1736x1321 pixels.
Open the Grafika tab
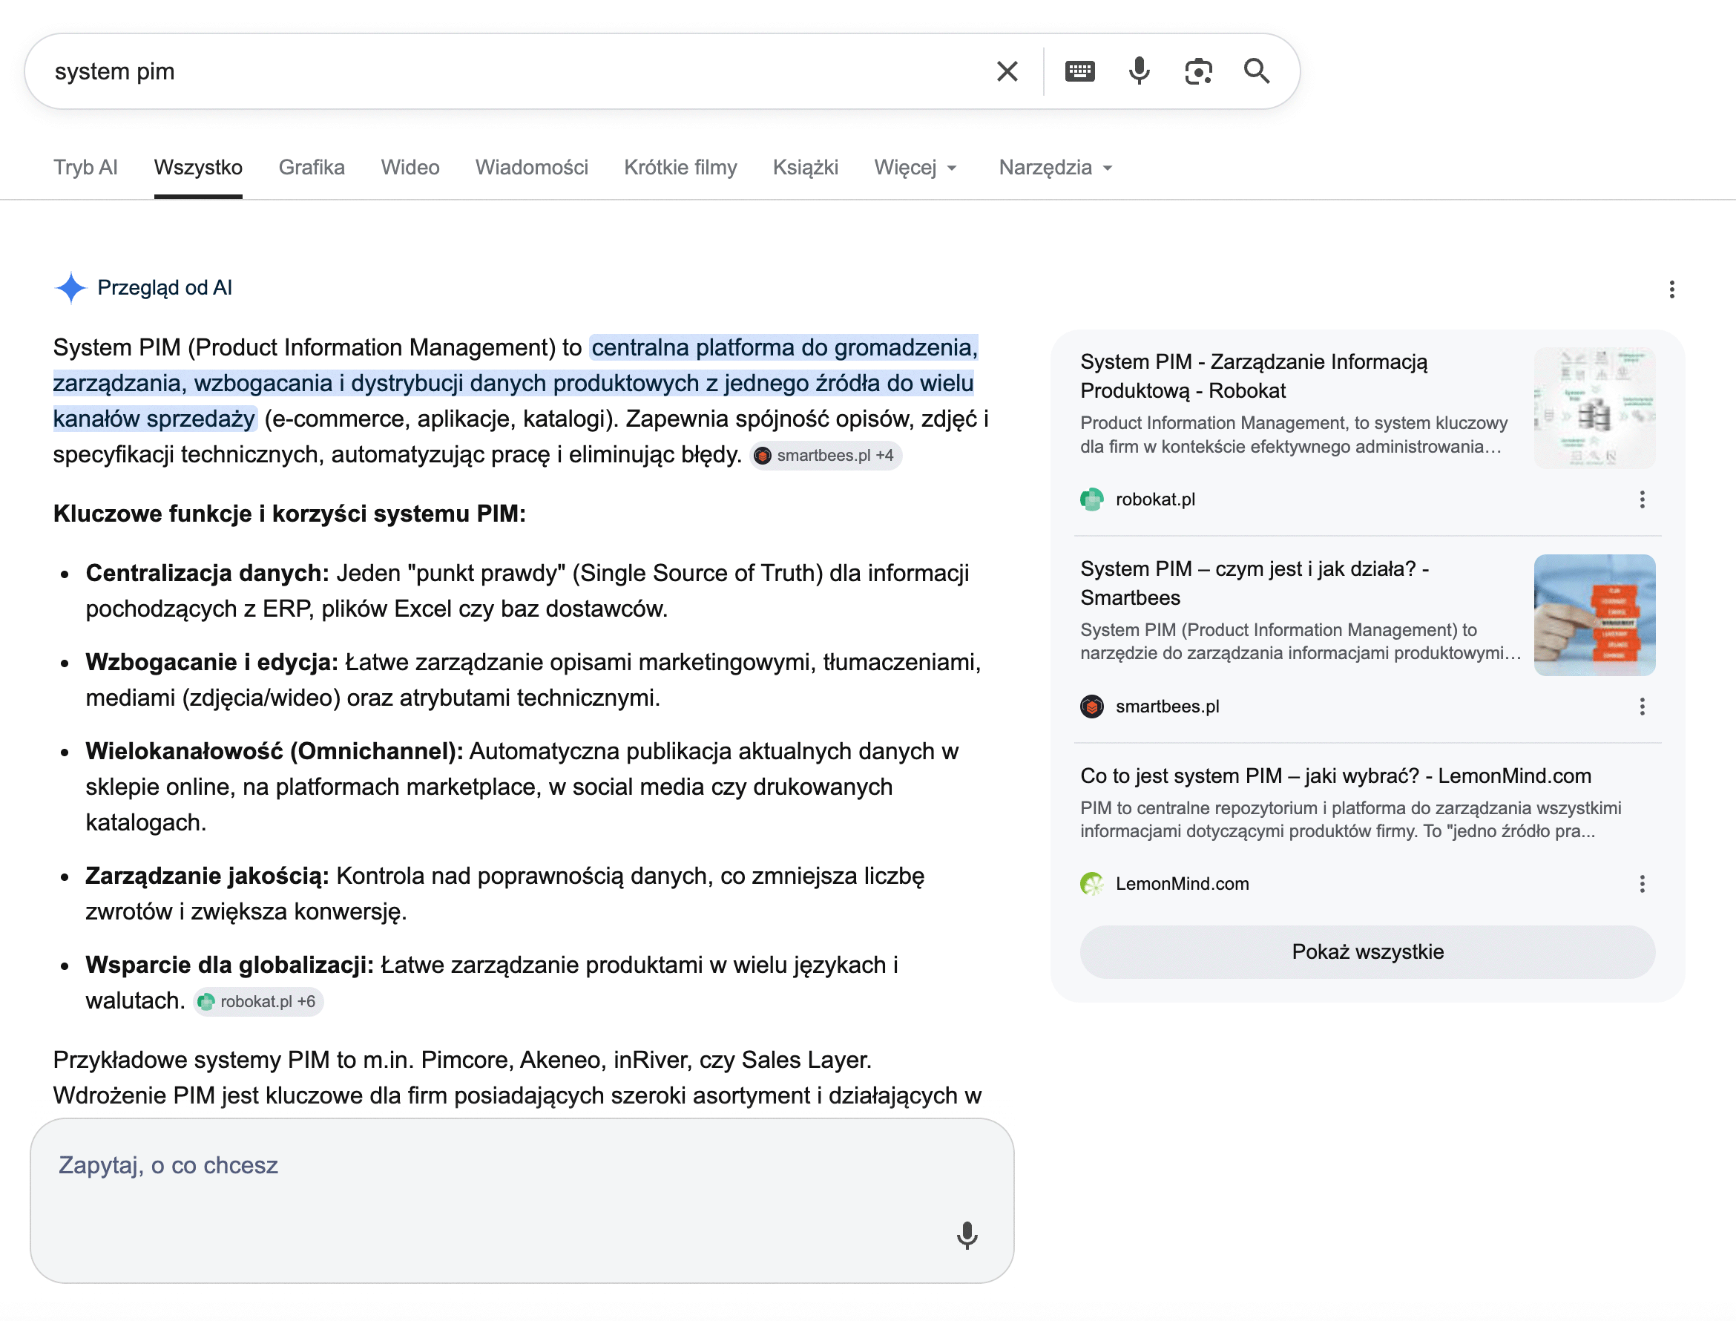pyautogui.click(x=312, y=168)
